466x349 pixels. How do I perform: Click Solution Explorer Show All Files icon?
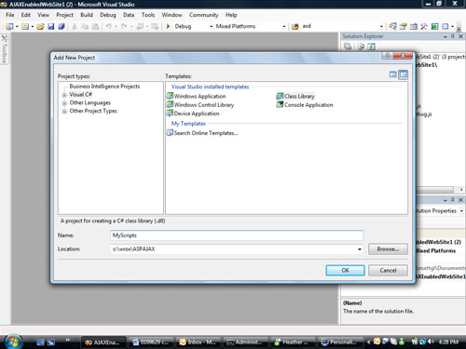pyautogui.click(x=361, y=47)
